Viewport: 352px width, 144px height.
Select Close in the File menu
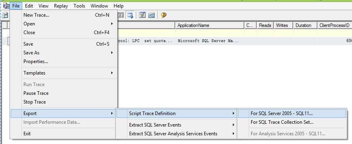[x=64, y=33]
